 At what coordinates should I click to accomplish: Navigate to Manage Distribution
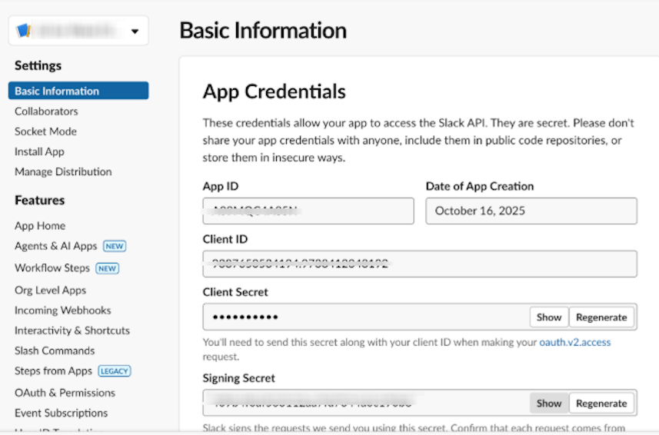(x=63, y=171)
